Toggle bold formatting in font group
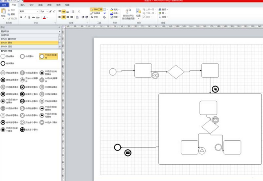 click(x=21, y=17)
